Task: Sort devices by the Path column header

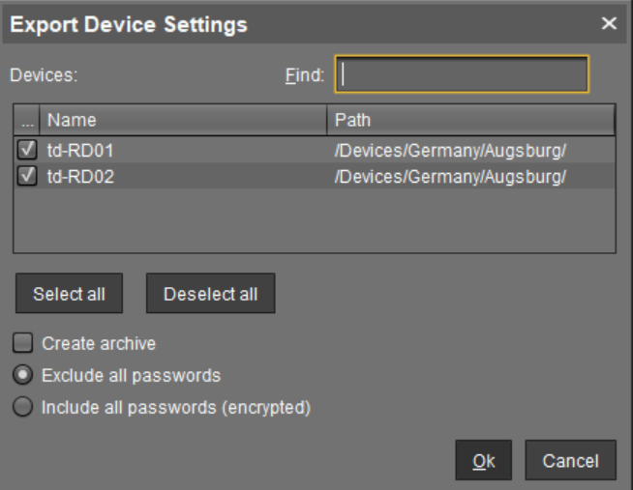Action: (470, 121)
